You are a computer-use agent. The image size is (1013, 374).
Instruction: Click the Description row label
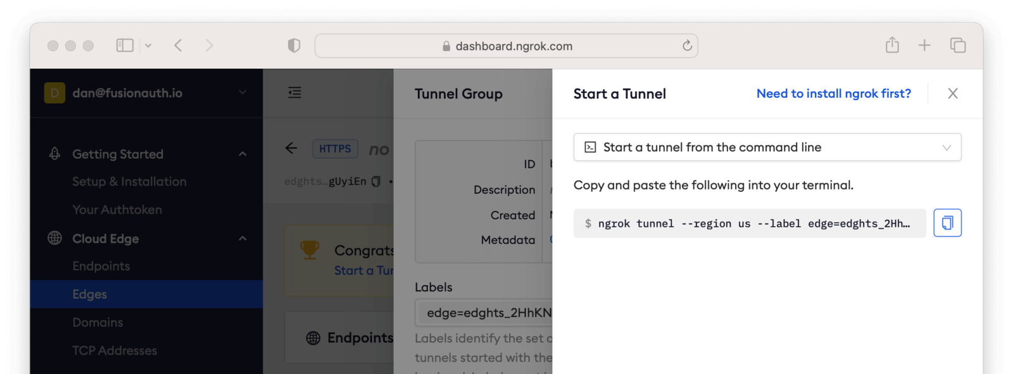[504, 190]
